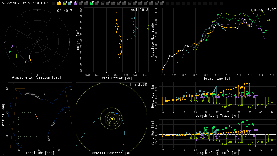Click the zenith Z marker in the sky plot
The height and width of the screenshot is (156, 277).
37,42
